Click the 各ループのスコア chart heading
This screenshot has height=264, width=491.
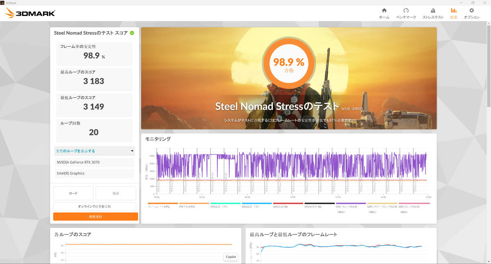[x=73, y=235]
